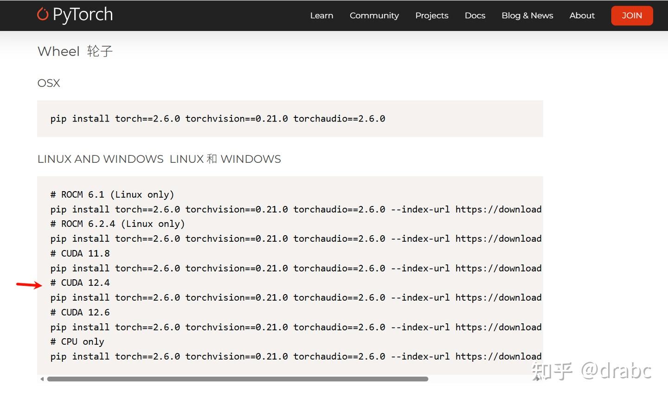Screen dimensions: 668x398
Task: Open the Learn menu
Action: (x=321, y=15)
